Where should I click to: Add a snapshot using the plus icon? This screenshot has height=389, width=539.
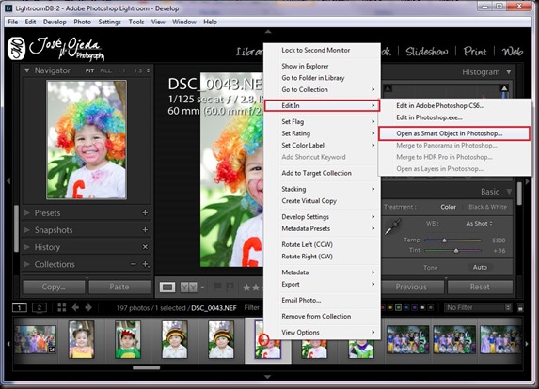coord(145,229)
